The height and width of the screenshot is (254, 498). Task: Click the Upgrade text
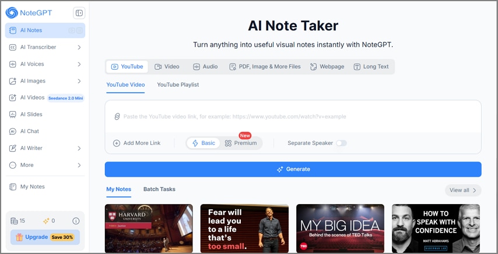[37, 237]
